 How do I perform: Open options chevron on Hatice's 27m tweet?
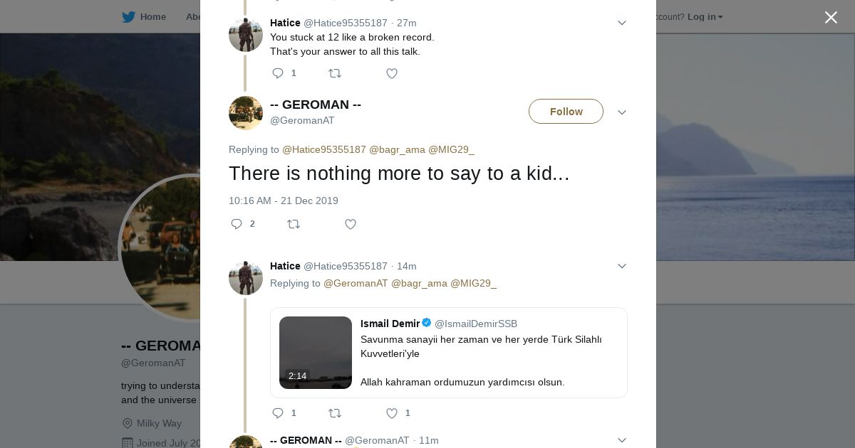point(621,23)
